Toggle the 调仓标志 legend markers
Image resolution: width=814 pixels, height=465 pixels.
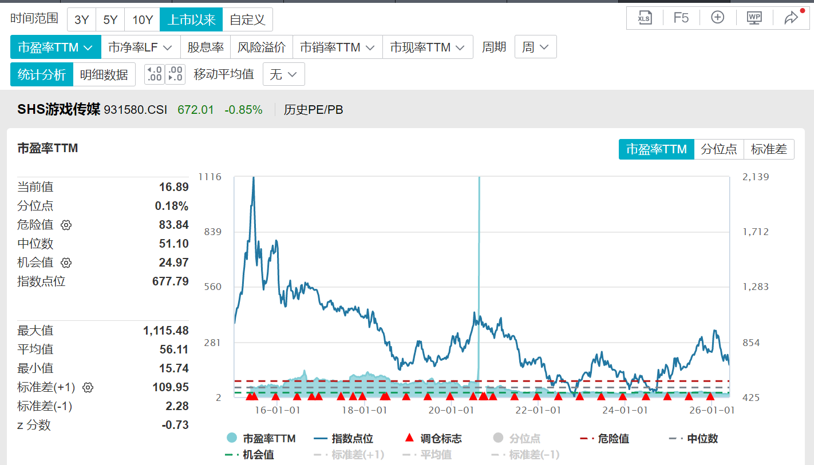[433, 439]
